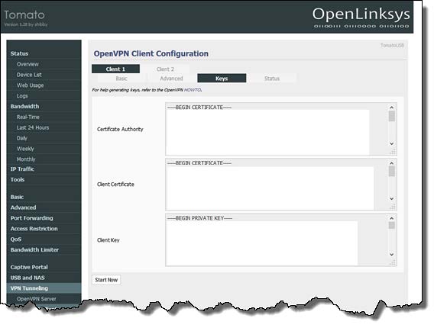Click the Client Certificate label
The image size is (434, 331).
pyautogui.click(x=115, y=185)
